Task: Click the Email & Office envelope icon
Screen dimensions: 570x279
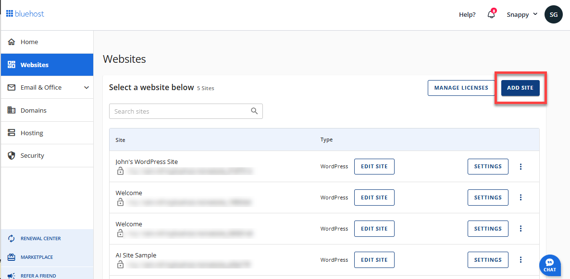Action: point(11,87)
